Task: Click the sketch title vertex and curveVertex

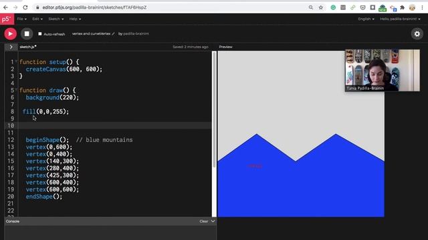Action: tap(91, 34)
